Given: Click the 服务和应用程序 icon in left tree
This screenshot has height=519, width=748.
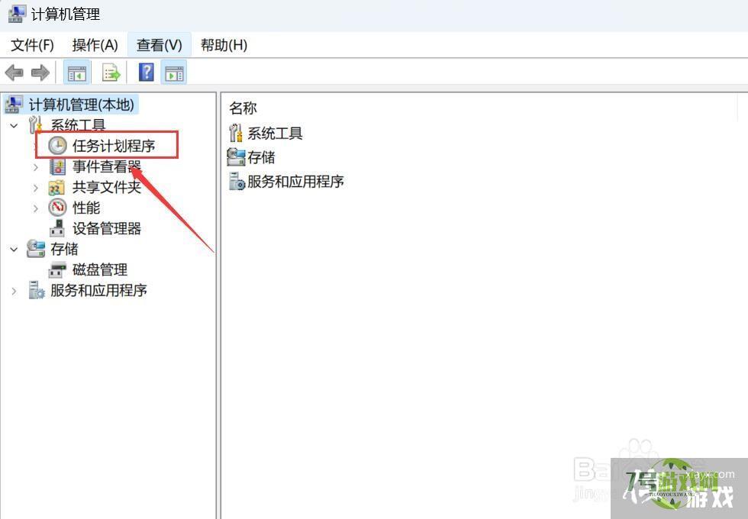Looking at the screenshot, I should coord(37,290).
